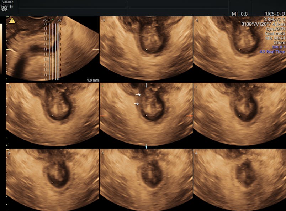
Task: Click orange right-edge marker on center slice
Action: (x=190, y=116)
